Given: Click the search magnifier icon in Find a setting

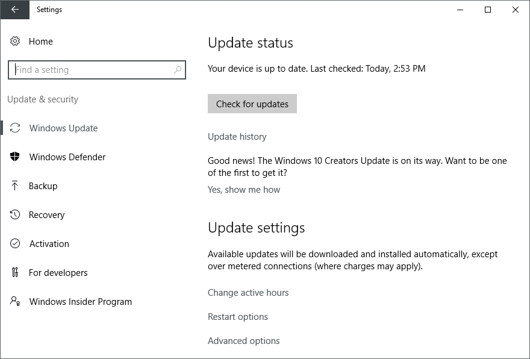Looking at the screenshot, I should point(178,70).
